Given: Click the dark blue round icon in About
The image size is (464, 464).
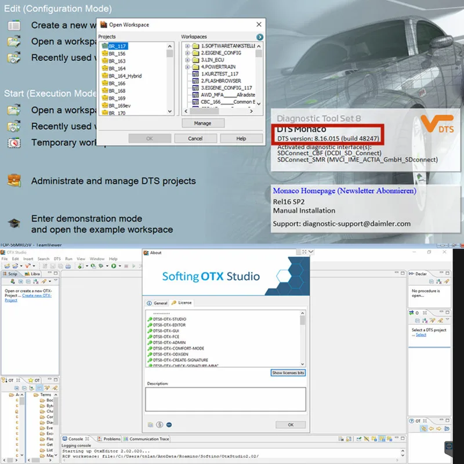Looking at the screenshot, I should point(169,425).
